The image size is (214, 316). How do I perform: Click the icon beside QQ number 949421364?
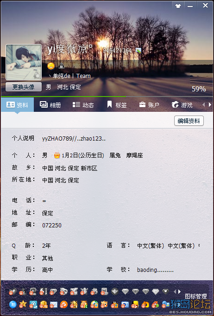pyautogui.click(x=138, y=51)
